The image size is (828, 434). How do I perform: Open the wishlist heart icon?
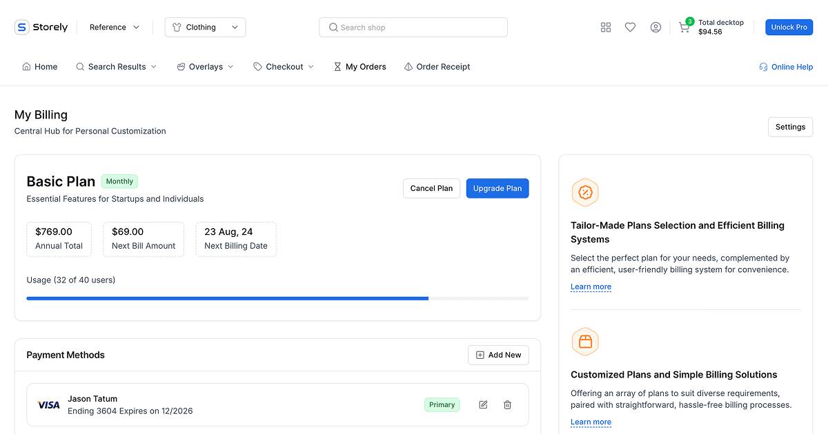click(630, 28)
